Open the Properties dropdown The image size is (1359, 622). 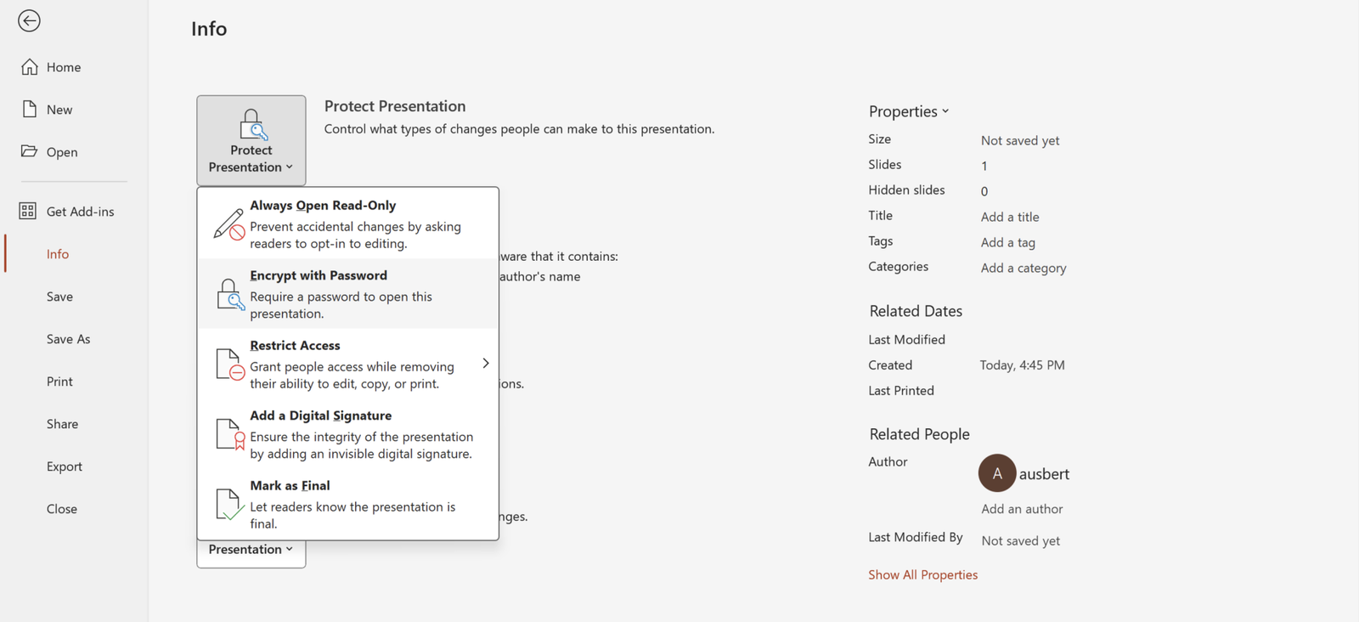pyautogui.click(x=908, y=110)
